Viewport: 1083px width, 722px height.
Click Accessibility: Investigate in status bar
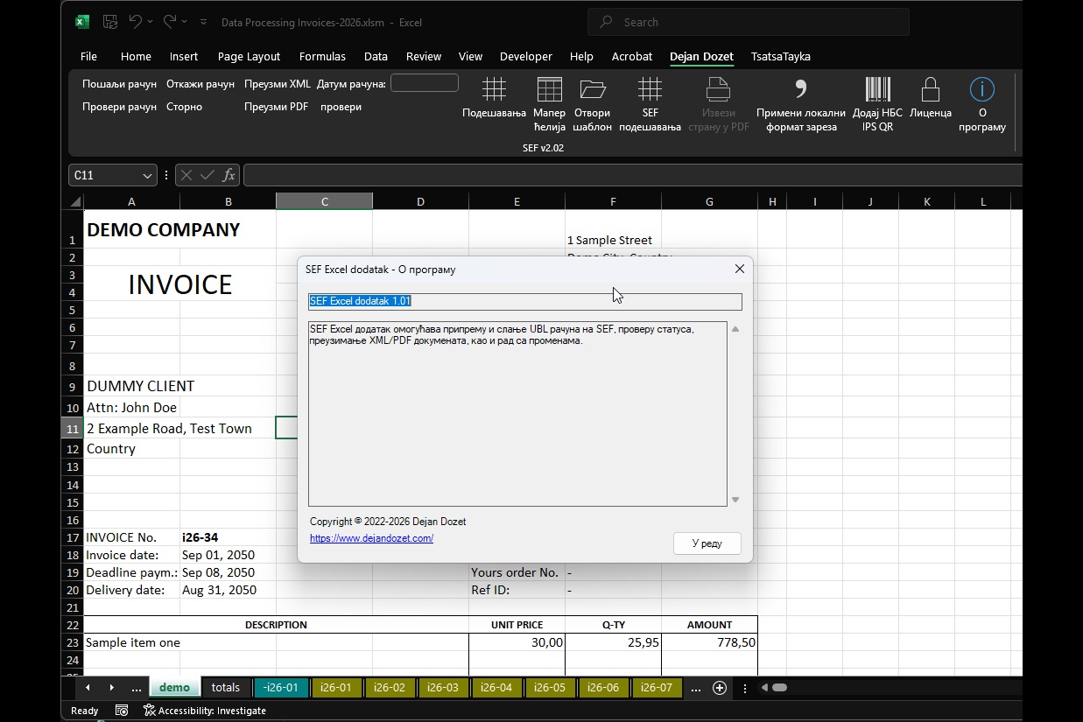tap(205, 711)
